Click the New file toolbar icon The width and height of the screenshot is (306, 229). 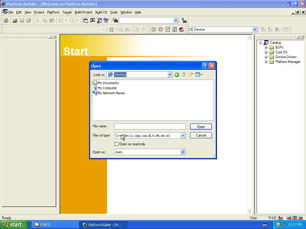(6, 21)
